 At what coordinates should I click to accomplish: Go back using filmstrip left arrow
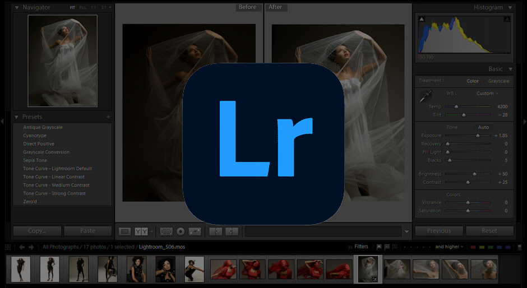click(22, 247)
